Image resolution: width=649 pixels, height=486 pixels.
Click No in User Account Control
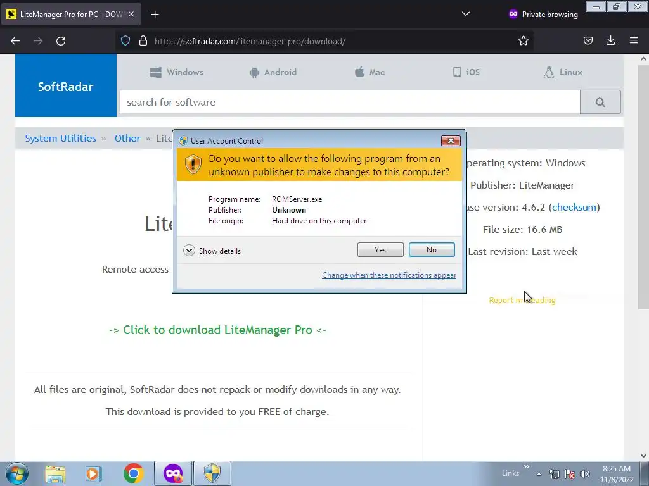coord(432,249)
